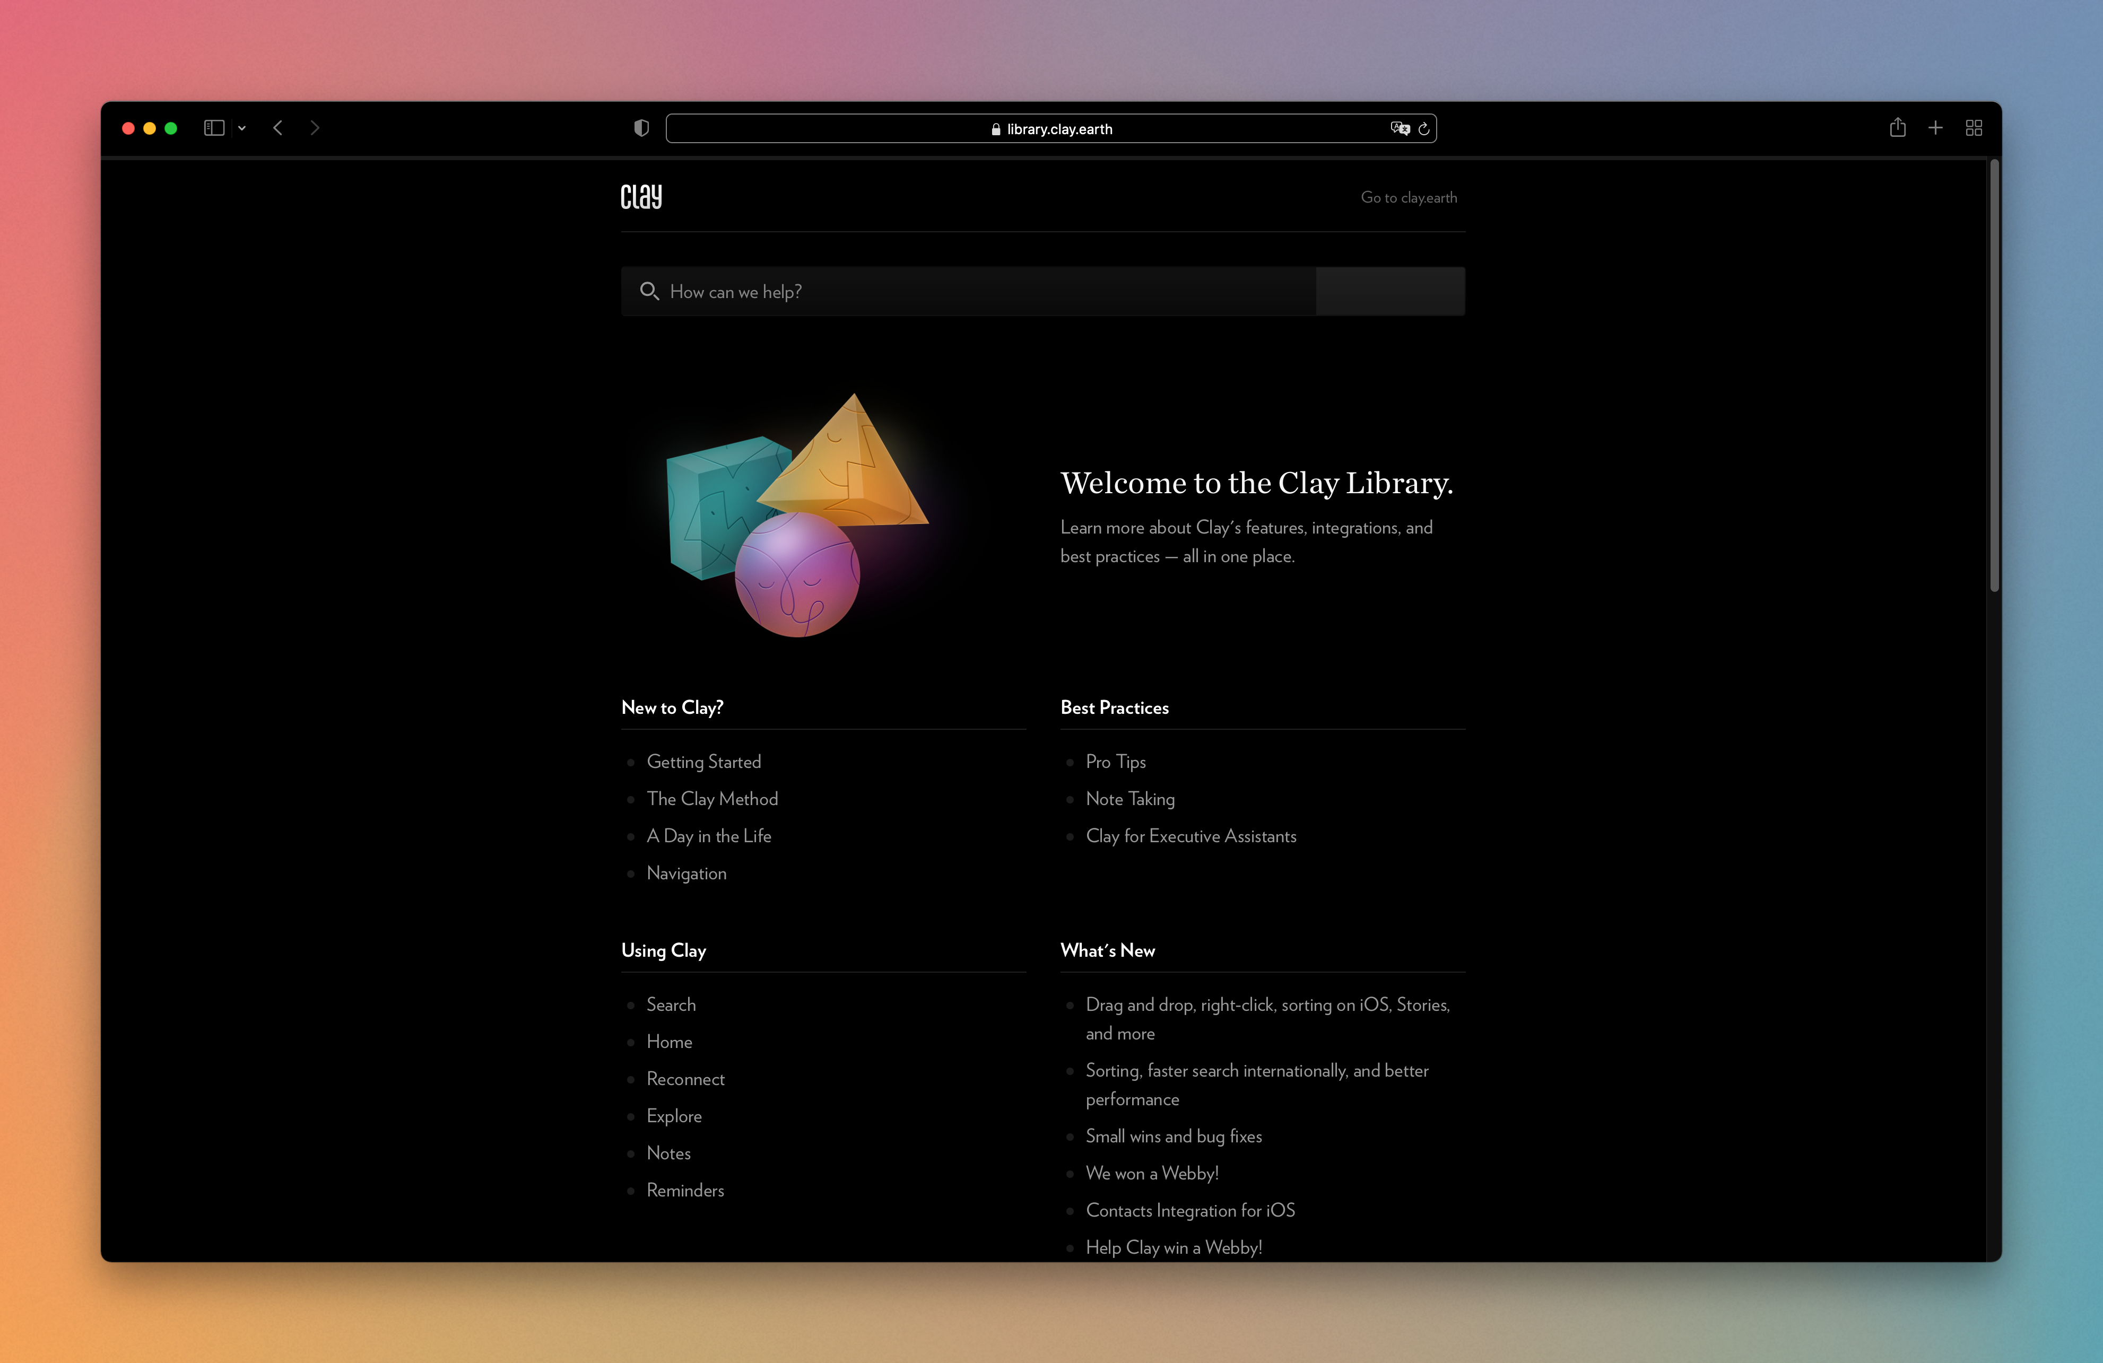Reload the page with the refresh icon
This screenshot has height=1363, width=2103.
tap(1423, 129)
